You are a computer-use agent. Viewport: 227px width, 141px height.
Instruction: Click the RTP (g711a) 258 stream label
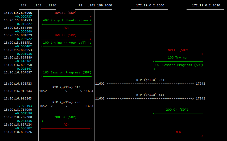pos(66,102)
